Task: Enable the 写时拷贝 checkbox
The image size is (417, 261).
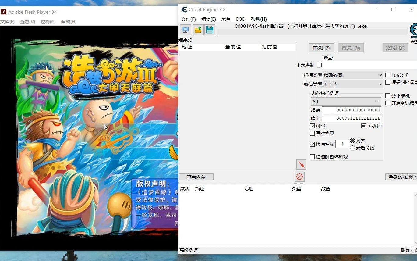Action: click(x=312, y=133)
